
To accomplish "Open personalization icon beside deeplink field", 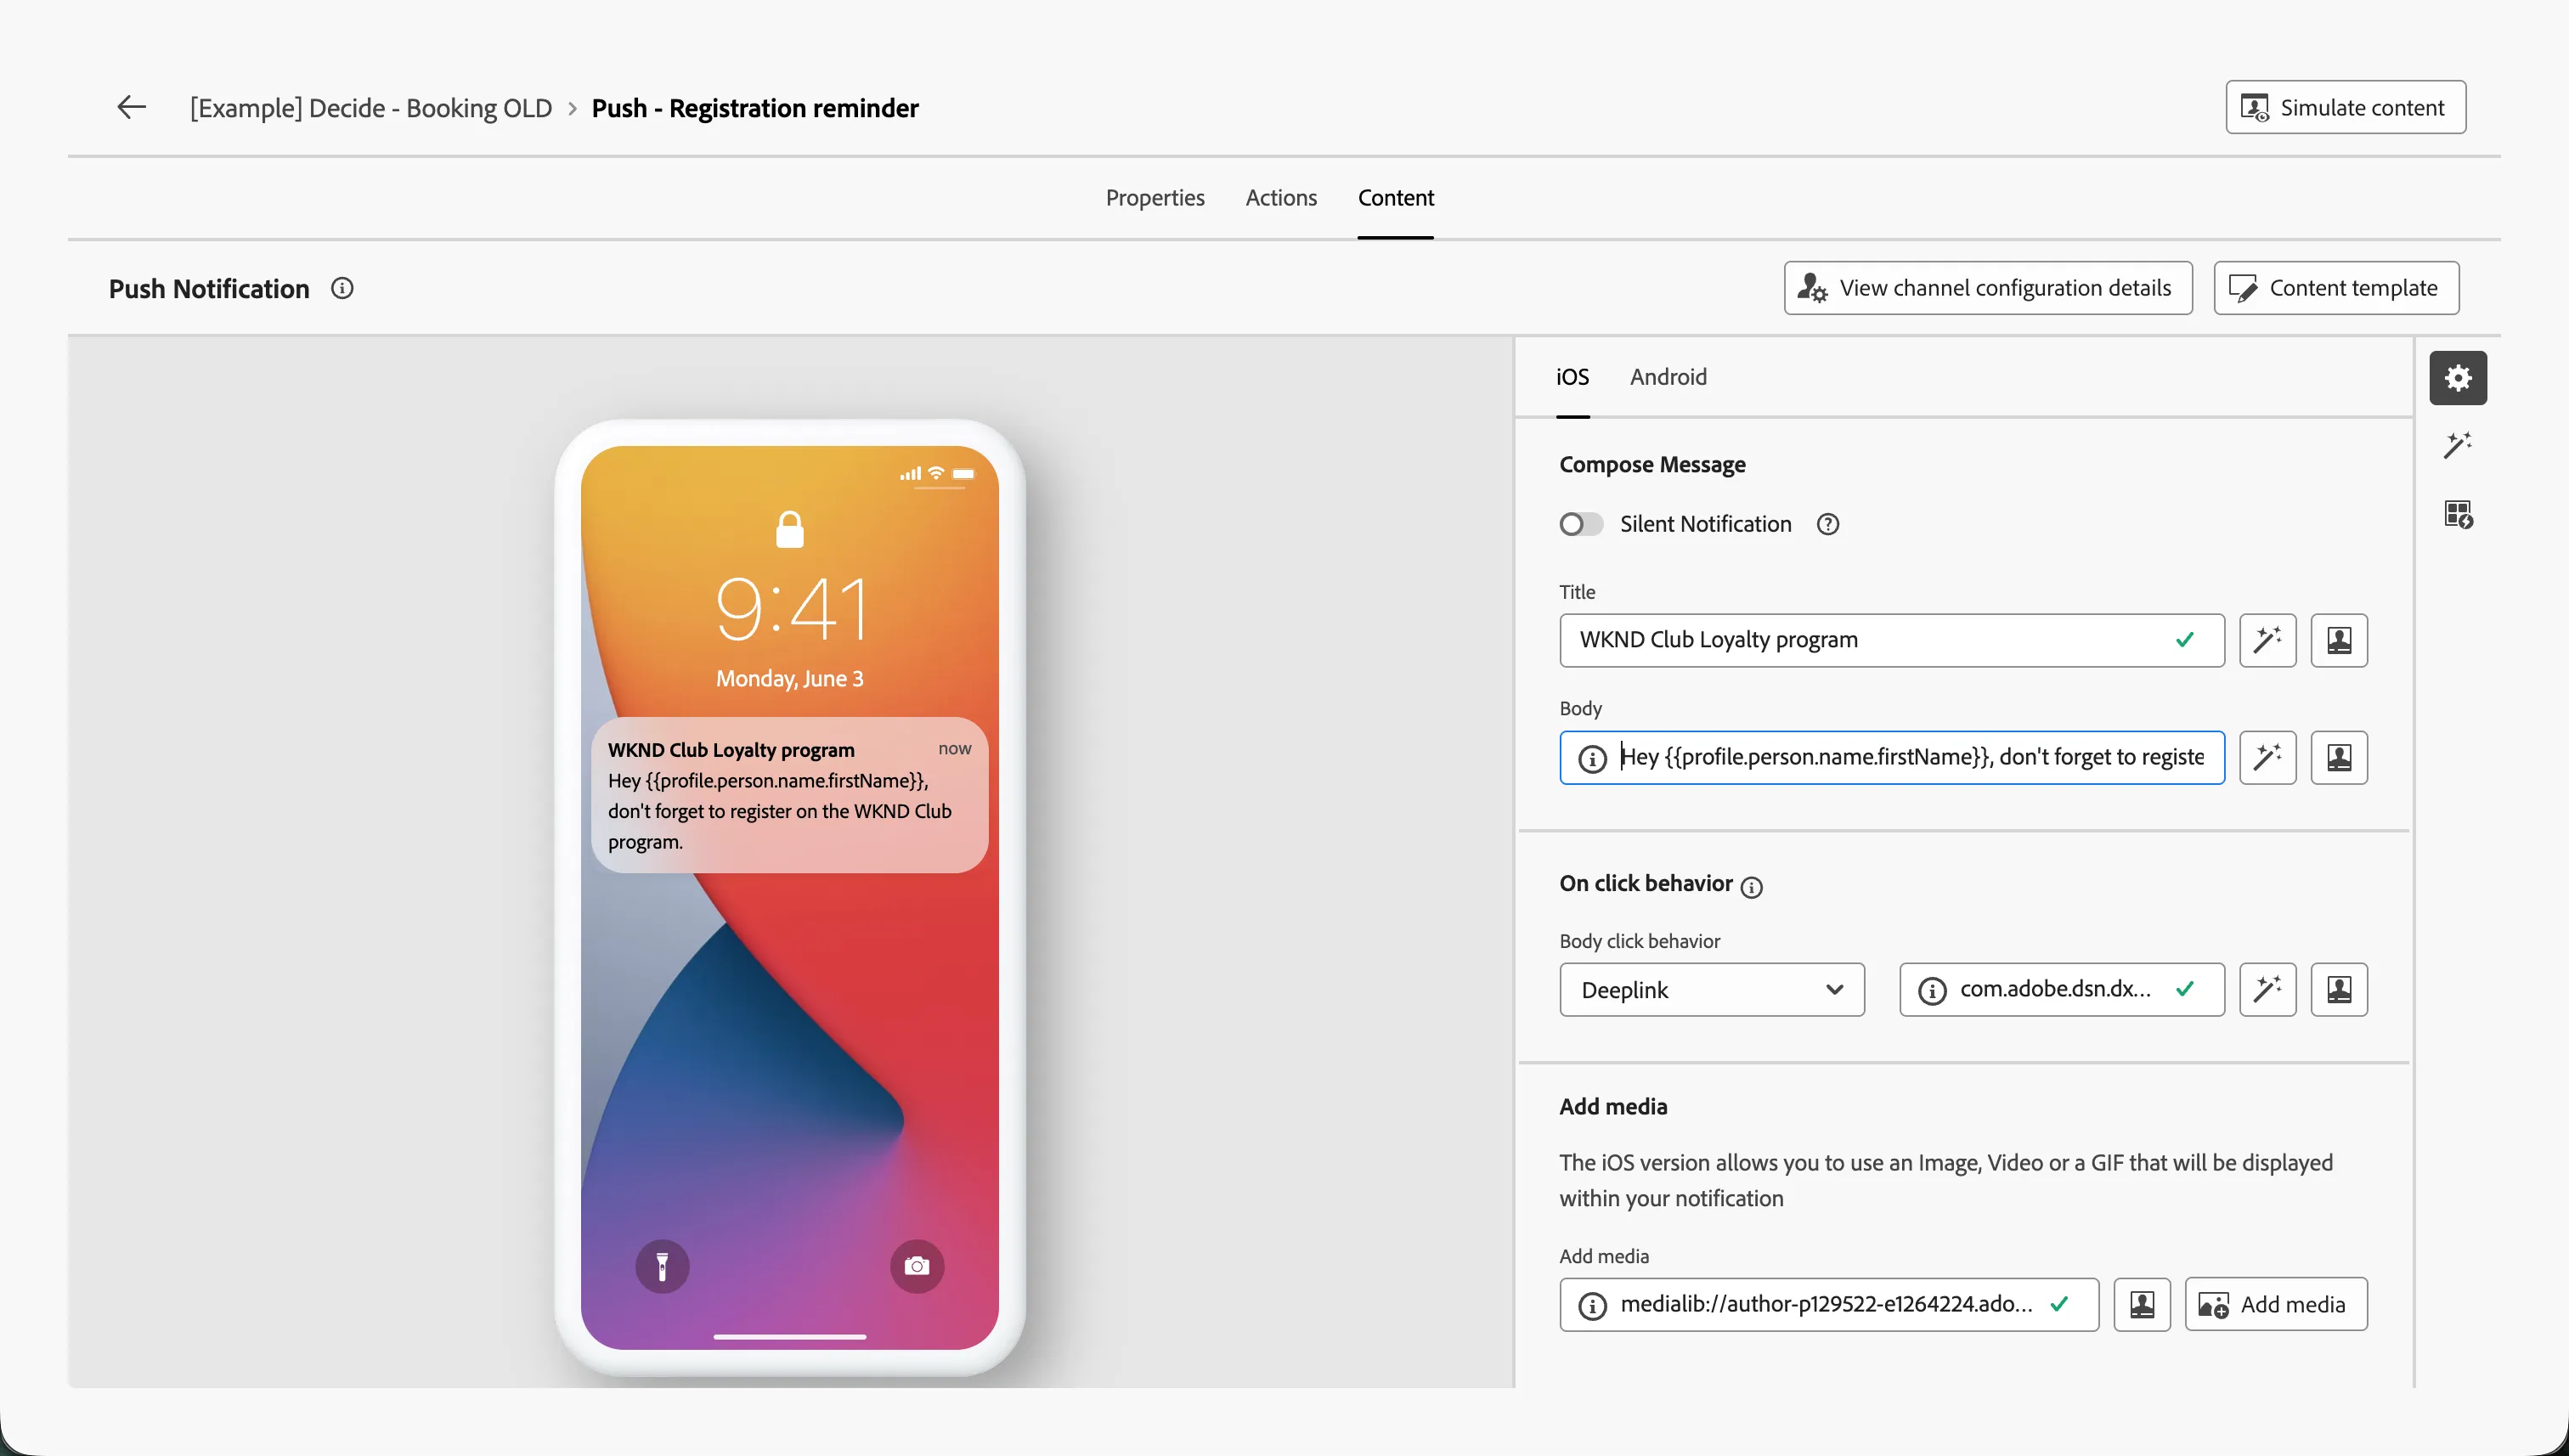I will 2339,990.
